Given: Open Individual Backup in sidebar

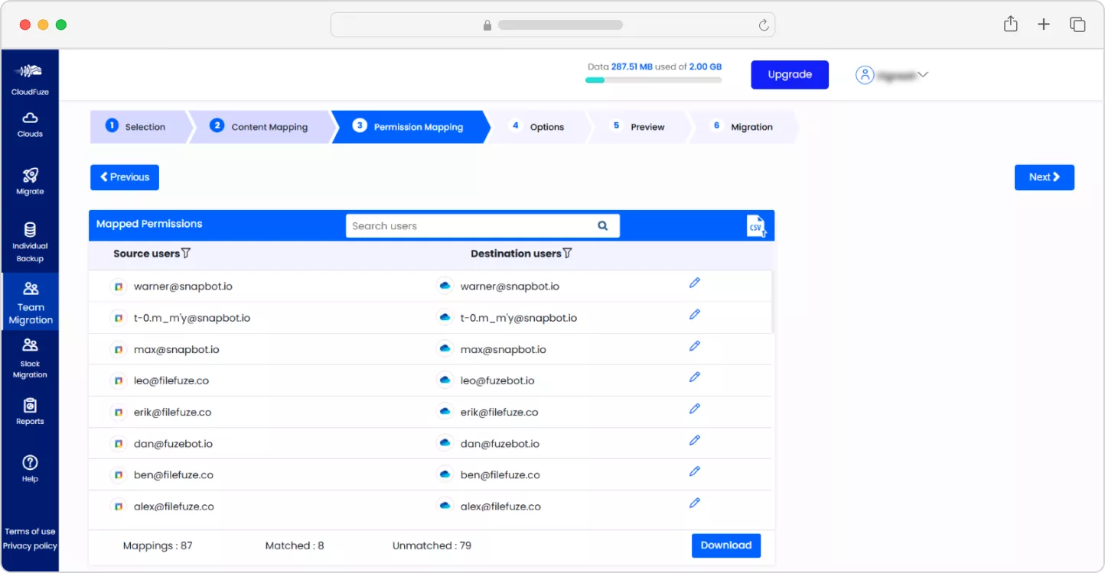Looking at the screenshot, I should [30, 242].
